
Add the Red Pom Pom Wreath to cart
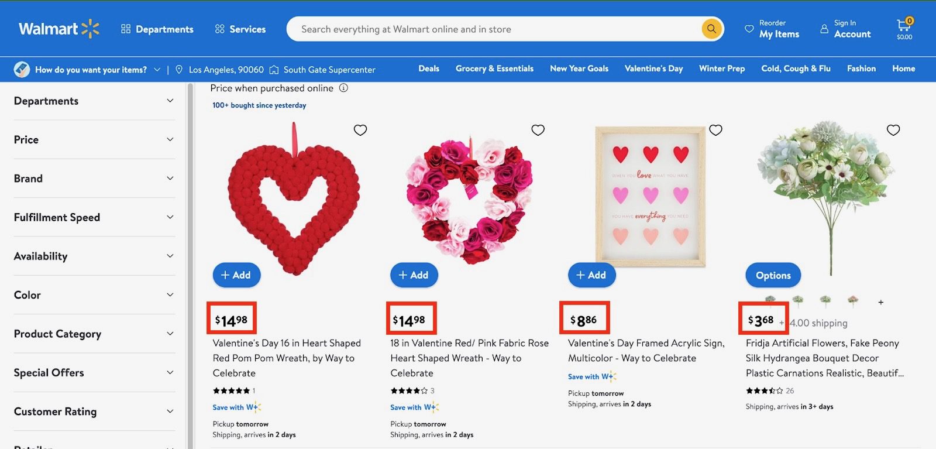(236, 275)
